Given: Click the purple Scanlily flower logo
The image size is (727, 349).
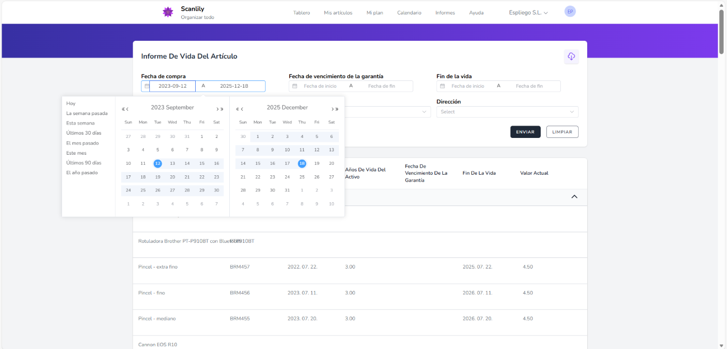Looking at the screenshot, I should click(x=168, y=12).
